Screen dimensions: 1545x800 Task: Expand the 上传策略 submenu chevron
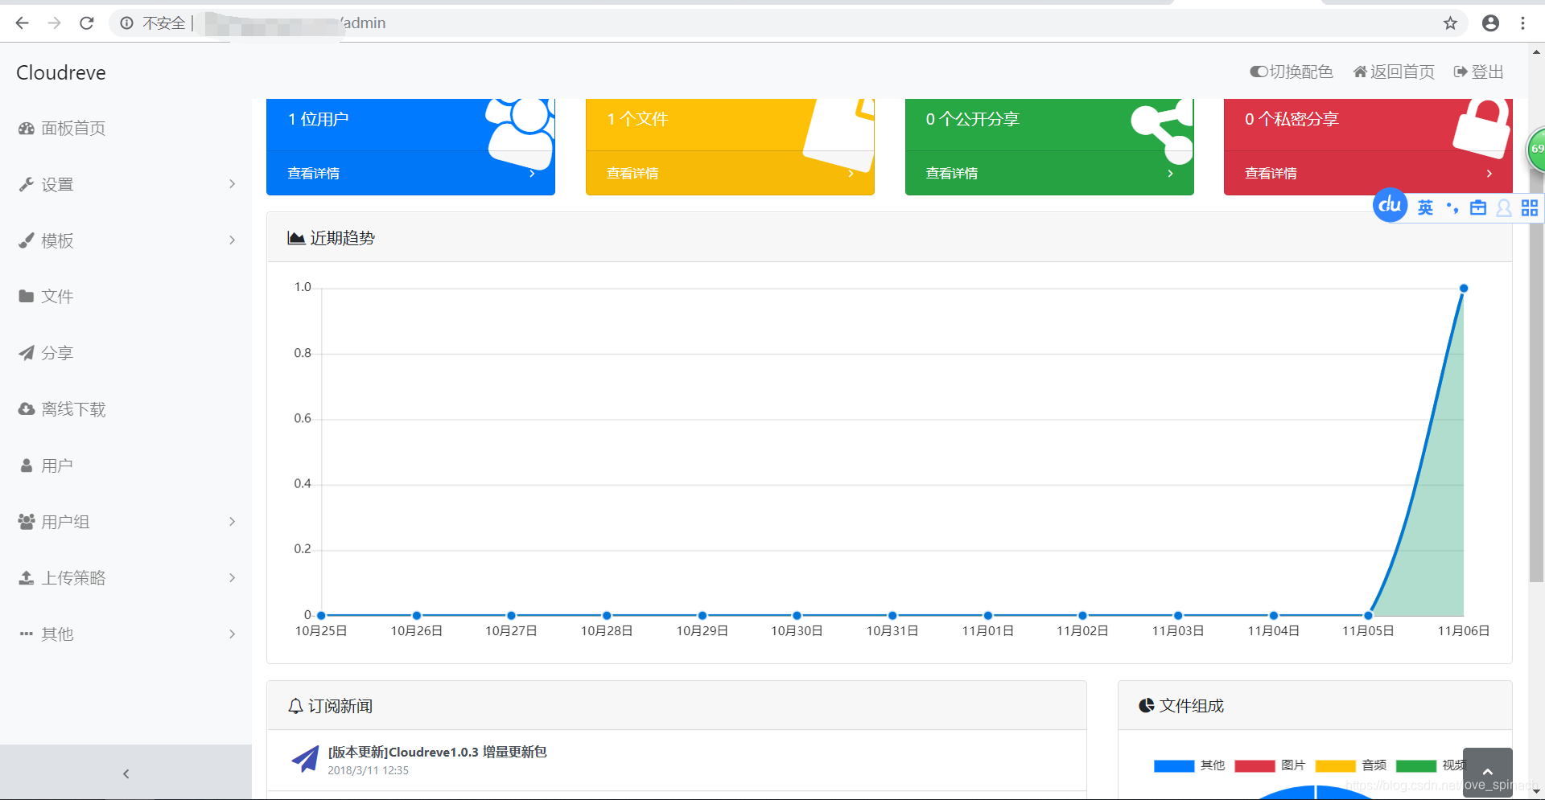pyautogui.click(x=232, y=578)
